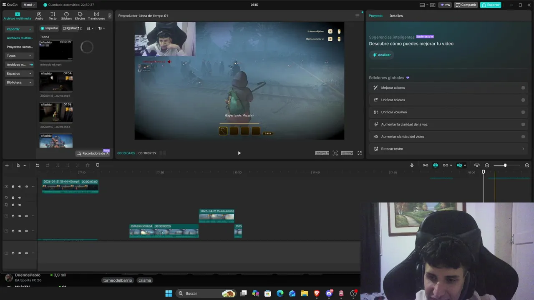The width and height of the screenshot is (534, 300).
Task: Expand Retocar rostro options
Action: pyautogui.click(x=523, y=149)
